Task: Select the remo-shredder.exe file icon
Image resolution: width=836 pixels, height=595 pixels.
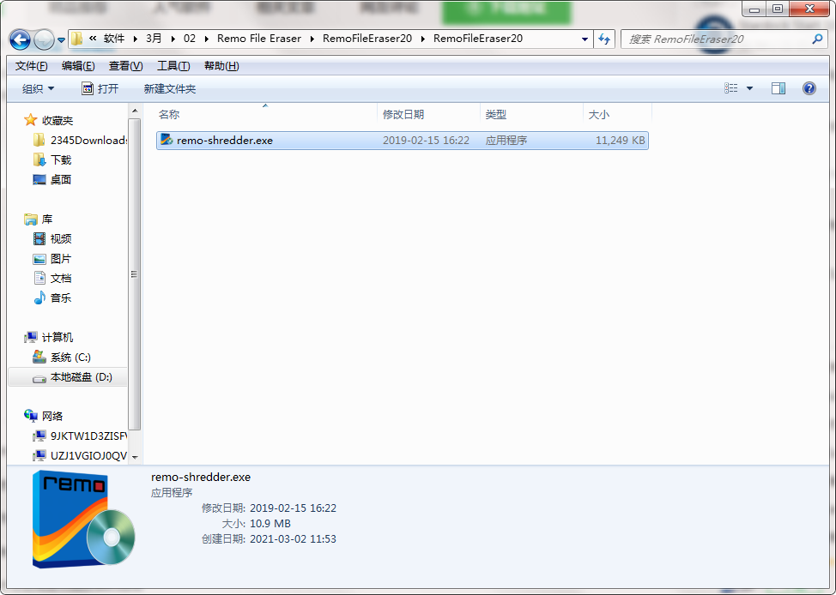Action: click(167, 140)
